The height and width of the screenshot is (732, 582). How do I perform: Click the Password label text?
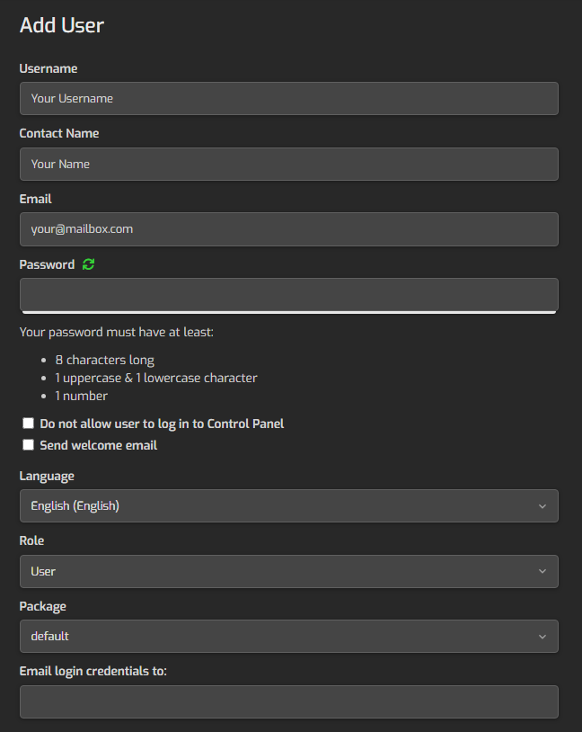[x=47, y=264]
